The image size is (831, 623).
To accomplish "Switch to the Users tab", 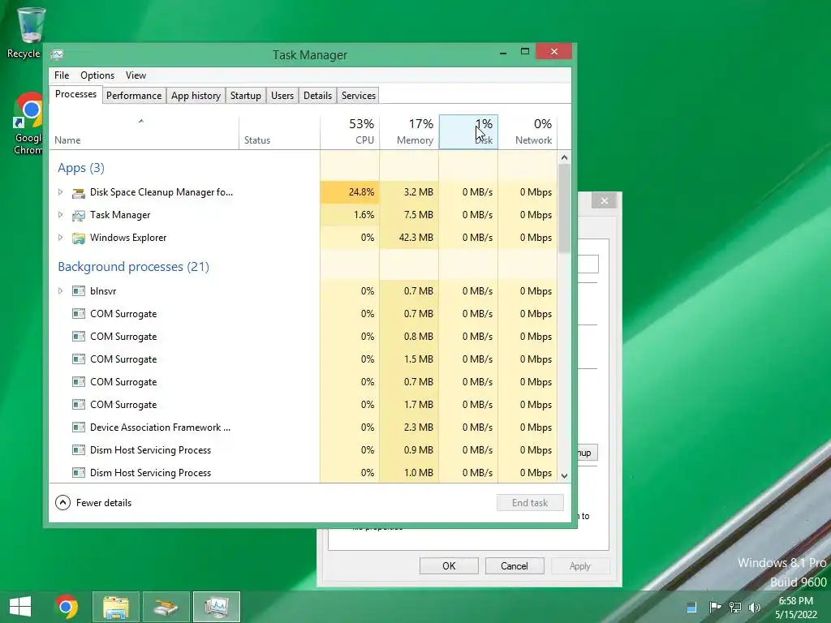I will [282, 96].
